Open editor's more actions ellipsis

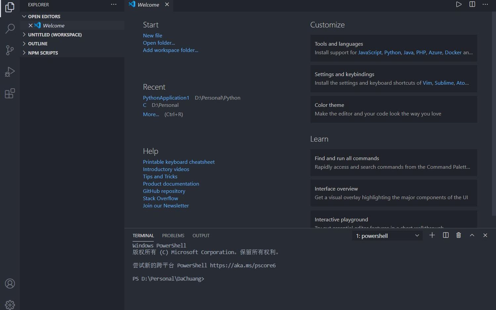(x=485, y=4)
